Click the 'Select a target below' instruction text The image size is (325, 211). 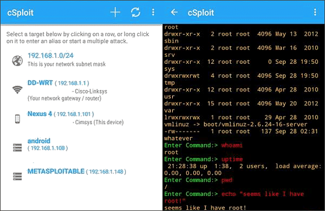point(77,37)
